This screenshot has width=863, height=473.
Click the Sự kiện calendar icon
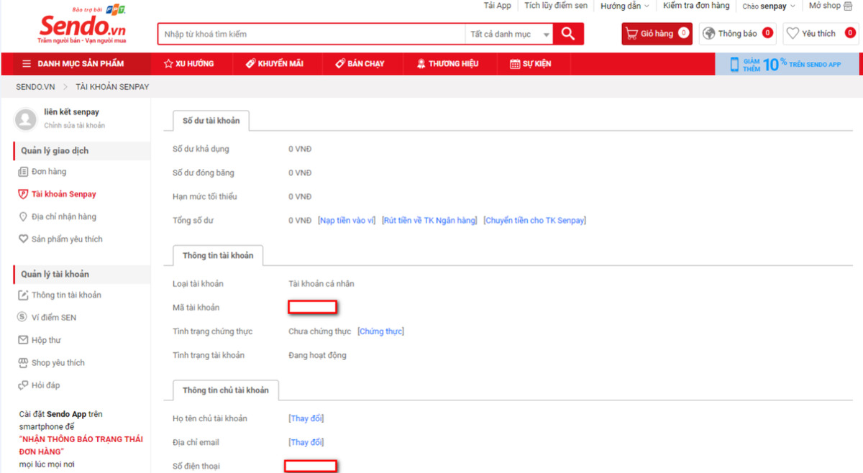(x=515, y=64)
